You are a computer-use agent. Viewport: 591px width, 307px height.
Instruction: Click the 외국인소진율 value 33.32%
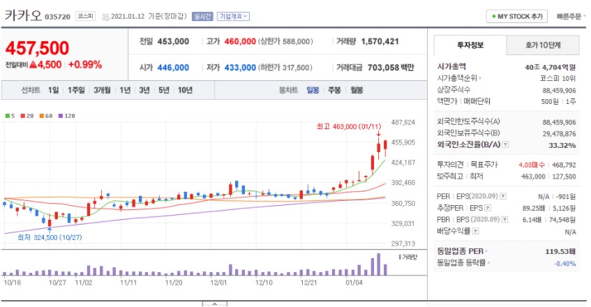[562, 145]
